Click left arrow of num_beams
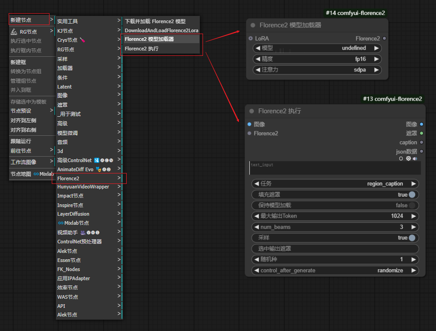 (x=256, y=227)
